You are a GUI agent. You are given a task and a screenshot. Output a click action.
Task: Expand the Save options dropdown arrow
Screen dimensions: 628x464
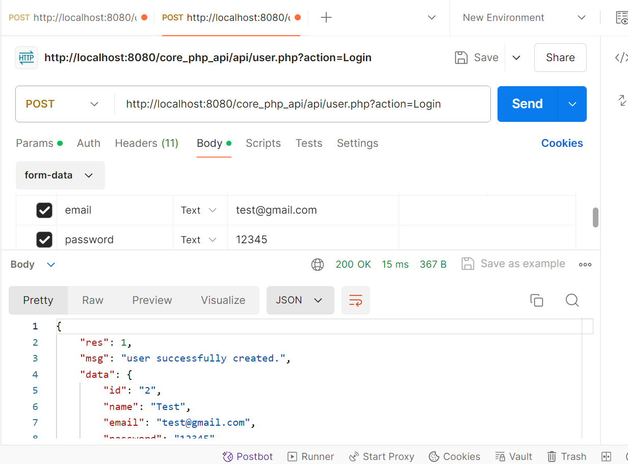(x=516, y=58)
